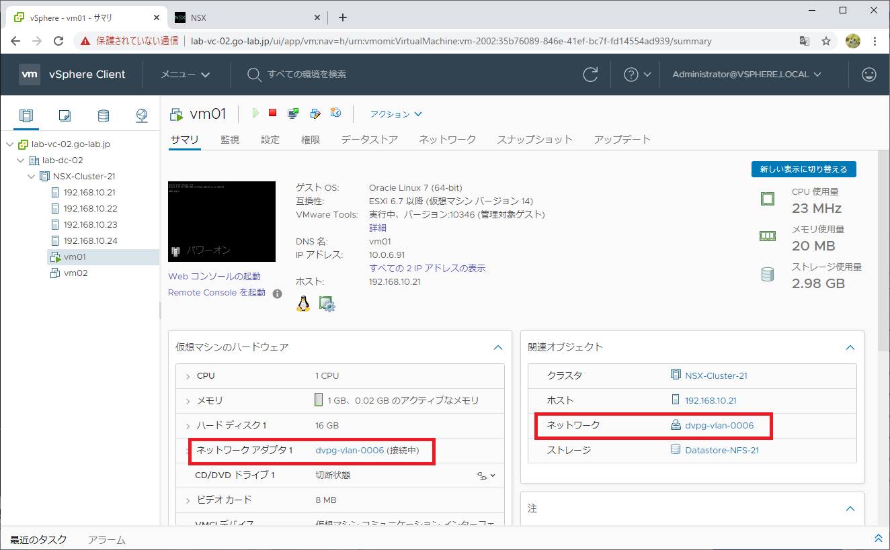
Task: Switch to the 監視 tab
Action: click(230, 140)
